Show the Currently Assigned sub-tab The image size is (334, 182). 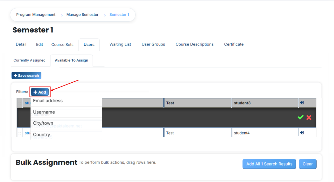[29, 60]
